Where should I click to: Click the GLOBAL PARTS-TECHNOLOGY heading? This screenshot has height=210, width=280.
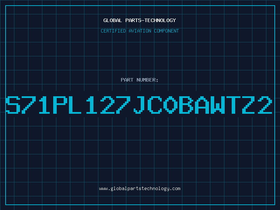pyautogui.click(x=140, y=20)
